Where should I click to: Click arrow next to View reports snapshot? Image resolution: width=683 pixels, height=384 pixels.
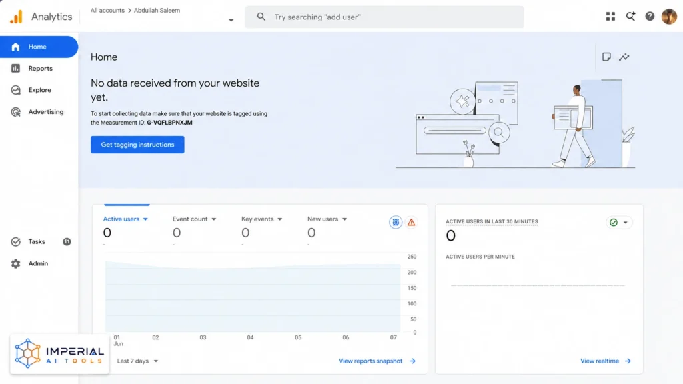pyautogui.click(x=412, y=361)
